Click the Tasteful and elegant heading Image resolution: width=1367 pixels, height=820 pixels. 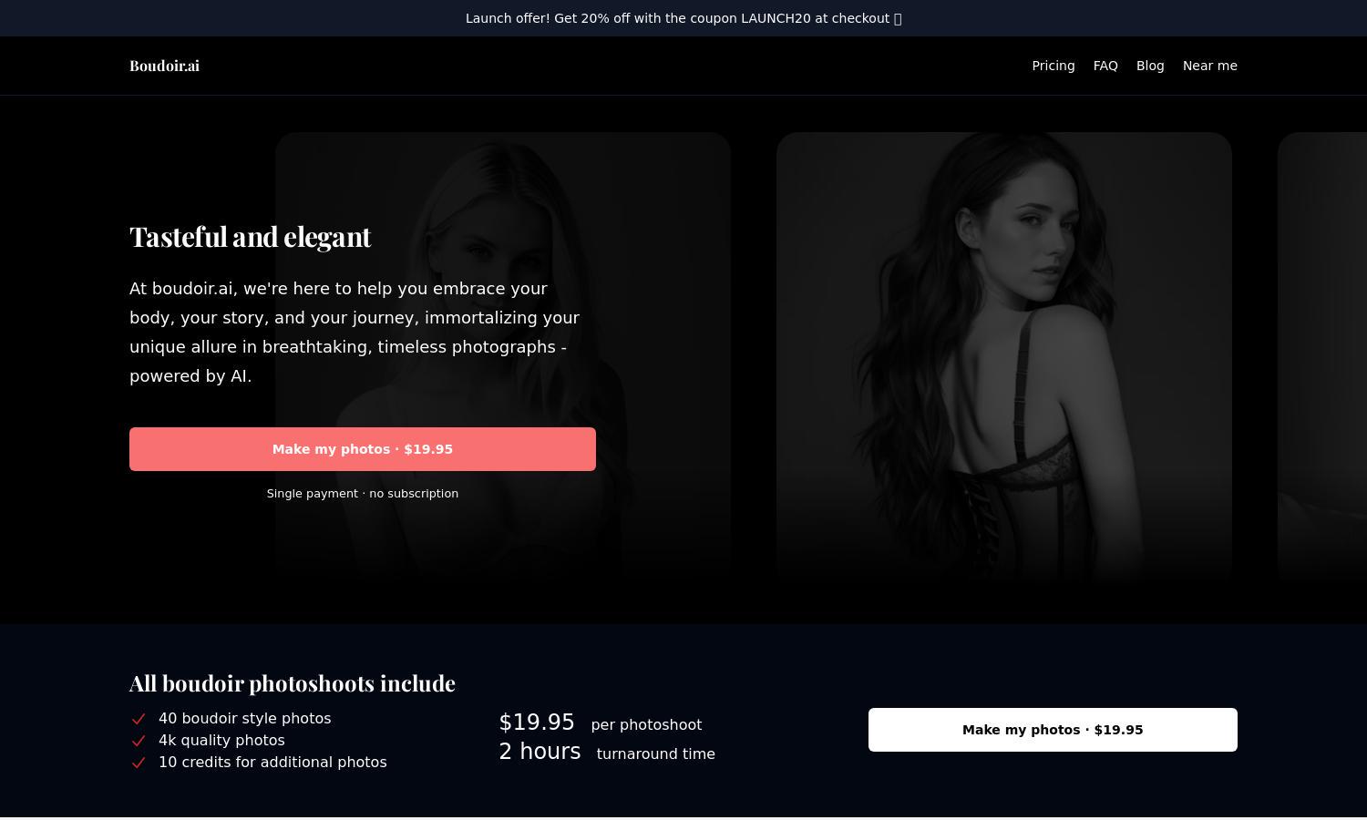[251, 237]
